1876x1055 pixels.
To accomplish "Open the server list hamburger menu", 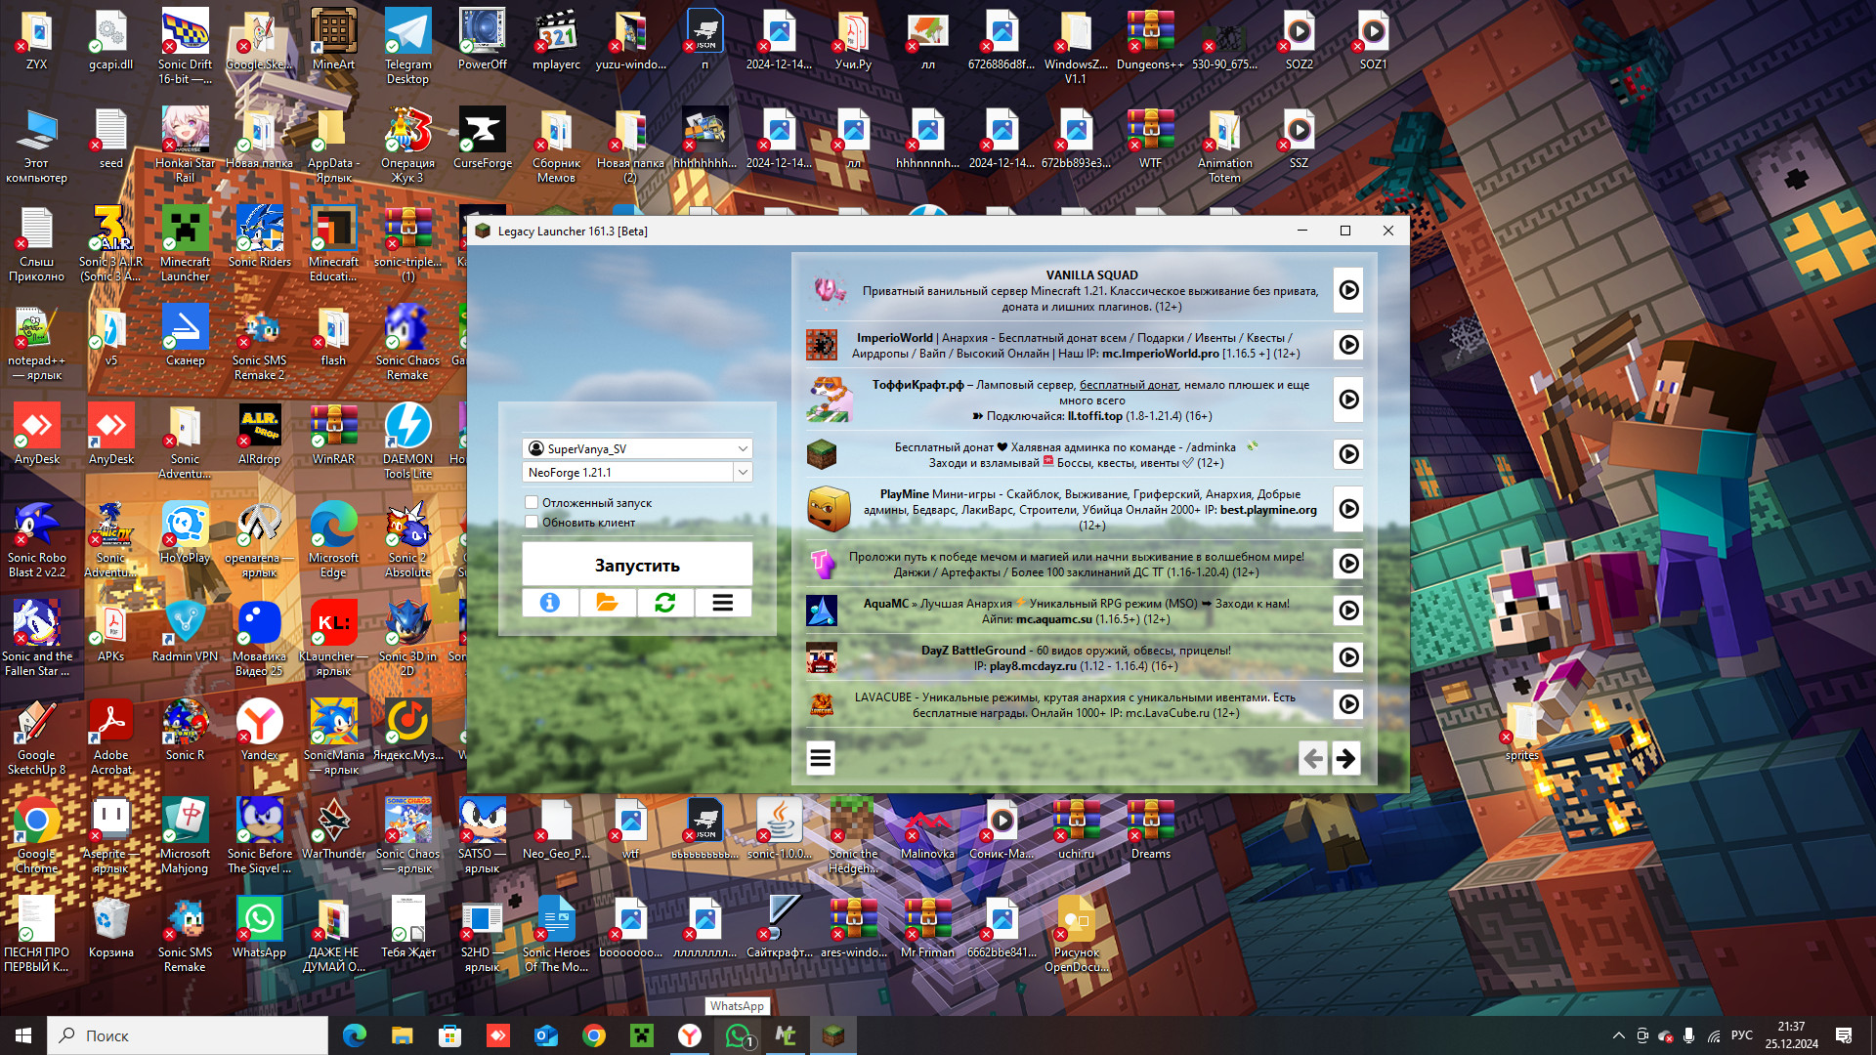I will click(821, 758).
